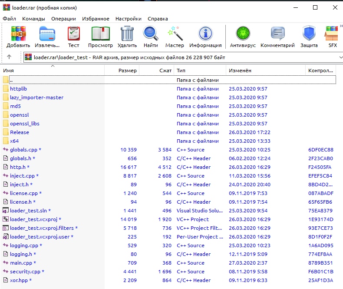
Task: Click the Удалить trash can icon
Action: (127, 34)
